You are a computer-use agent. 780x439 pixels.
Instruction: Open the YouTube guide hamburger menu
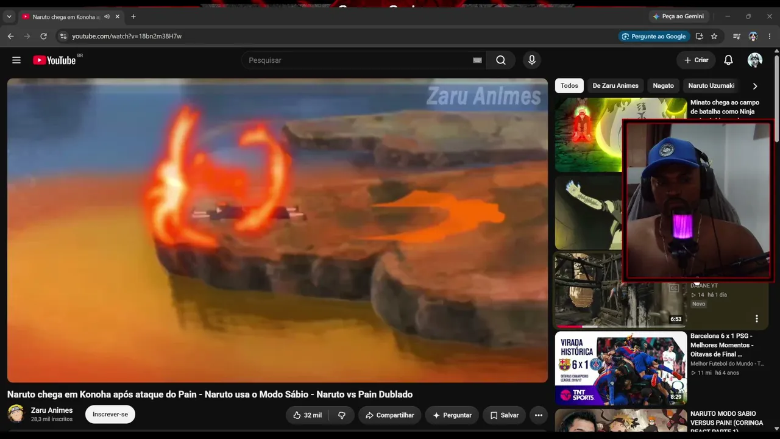pyautogui.click(x=16, y=60)
